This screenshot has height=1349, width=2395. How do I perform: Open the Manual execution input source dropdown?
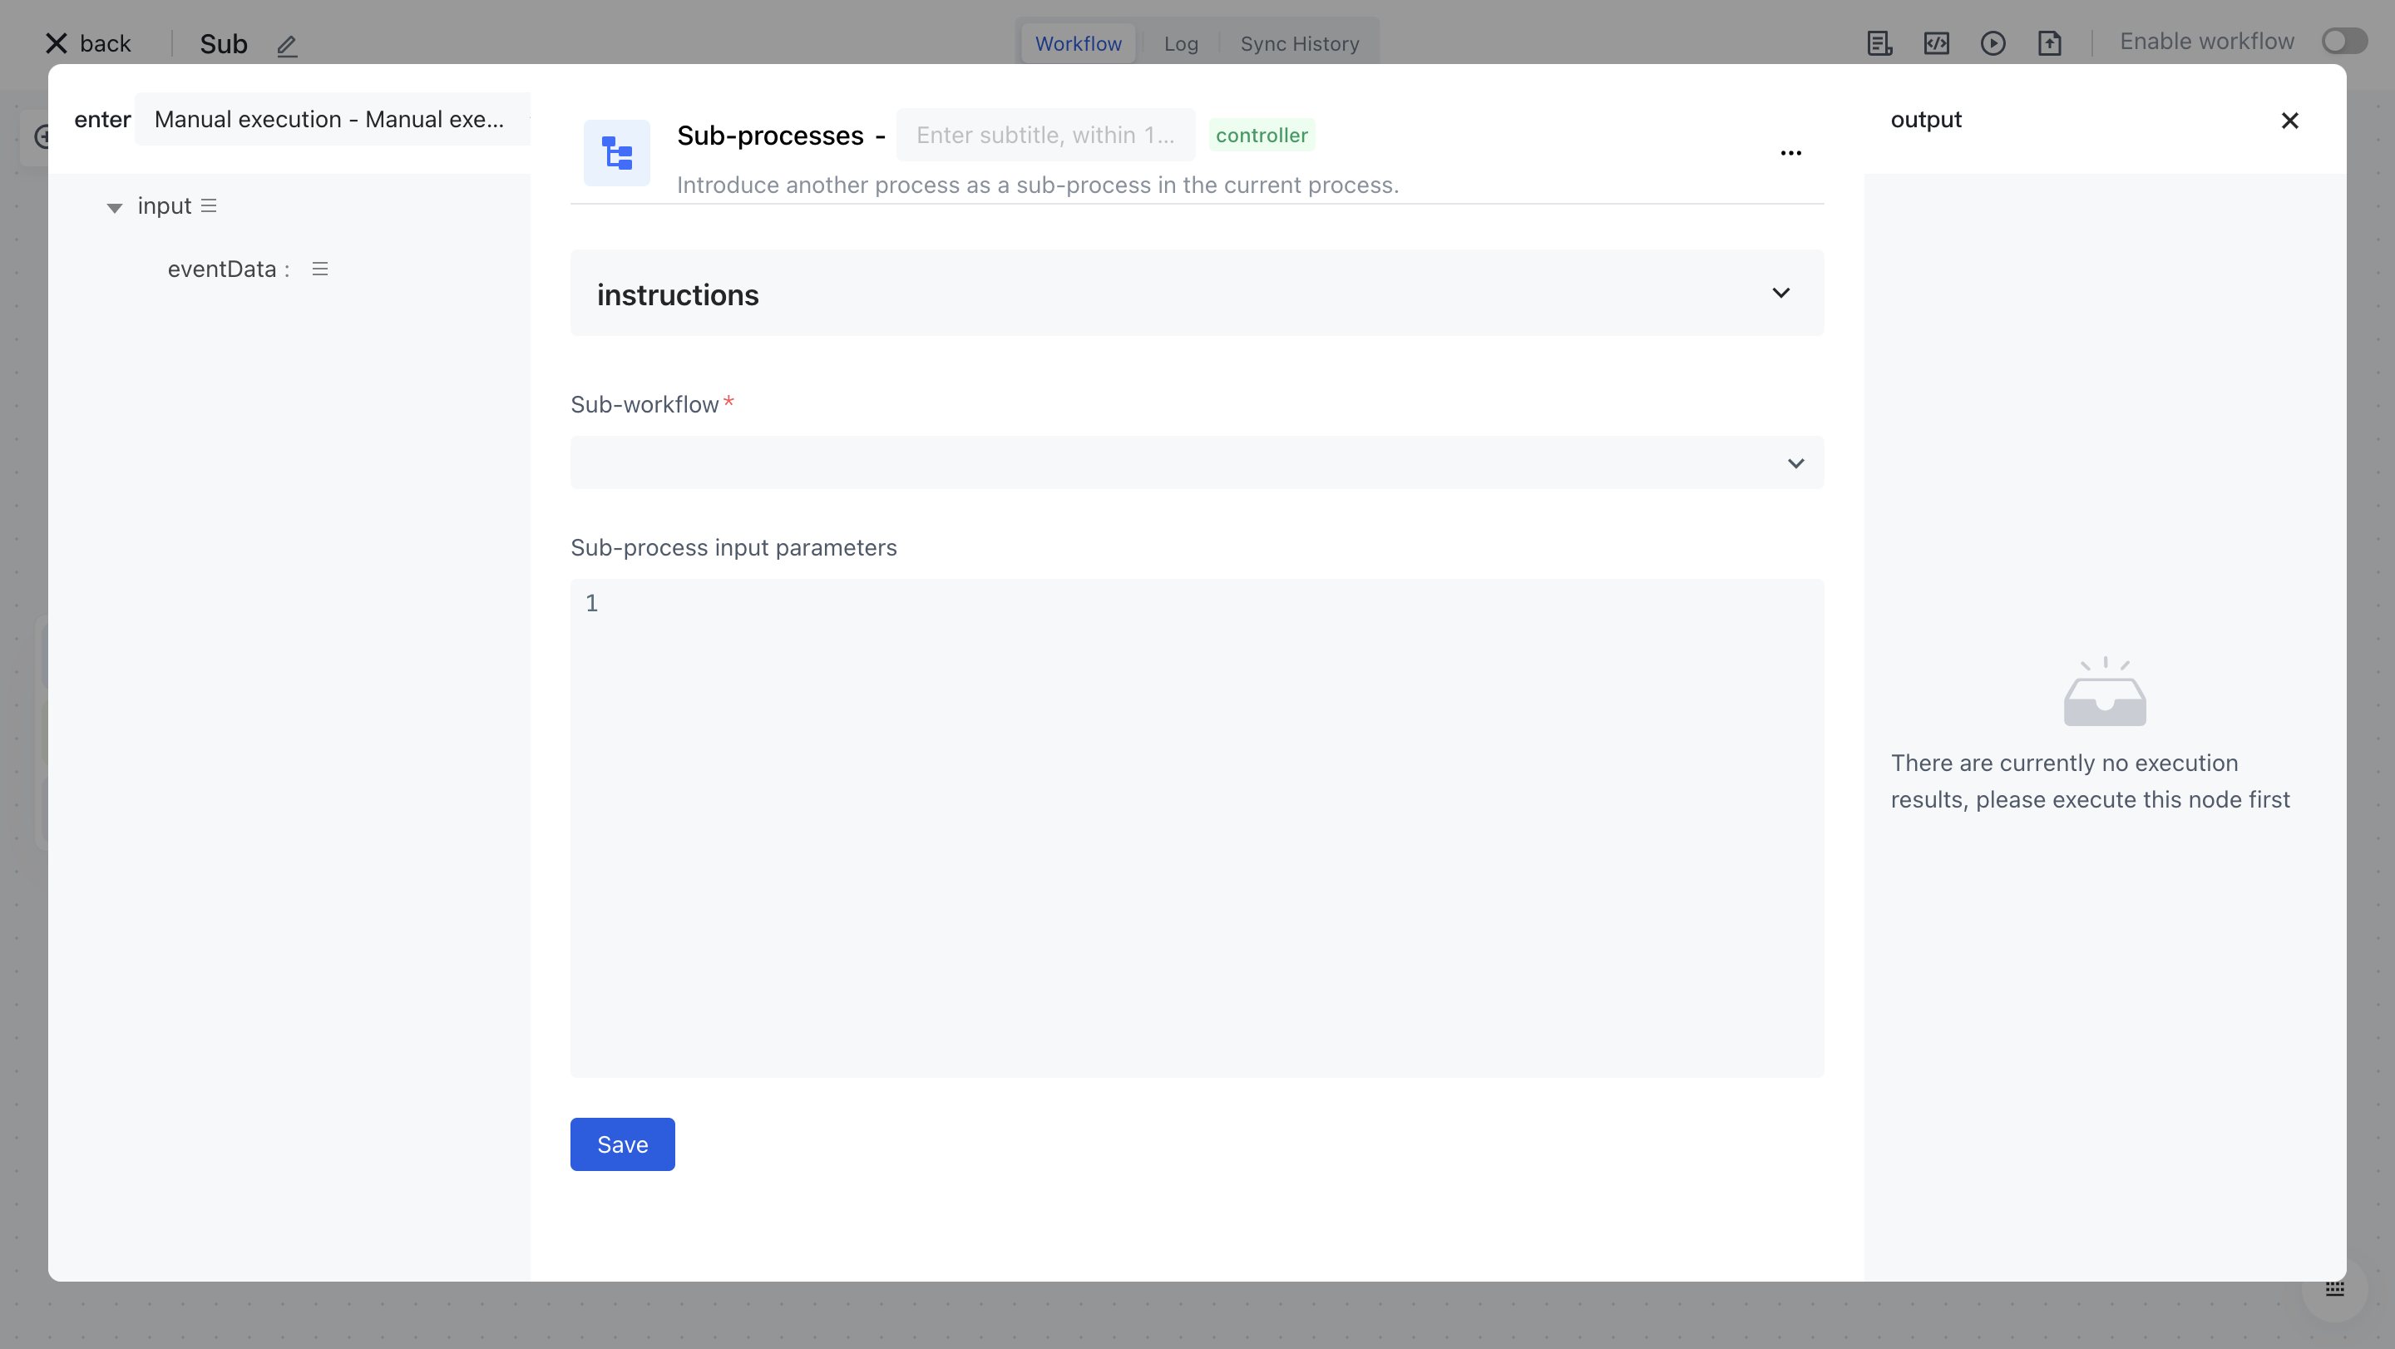pos(331,120)
